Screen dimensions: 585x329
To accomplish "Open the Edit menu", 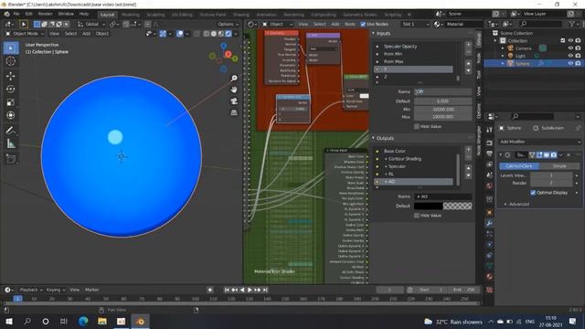I will tap(28, 14).
